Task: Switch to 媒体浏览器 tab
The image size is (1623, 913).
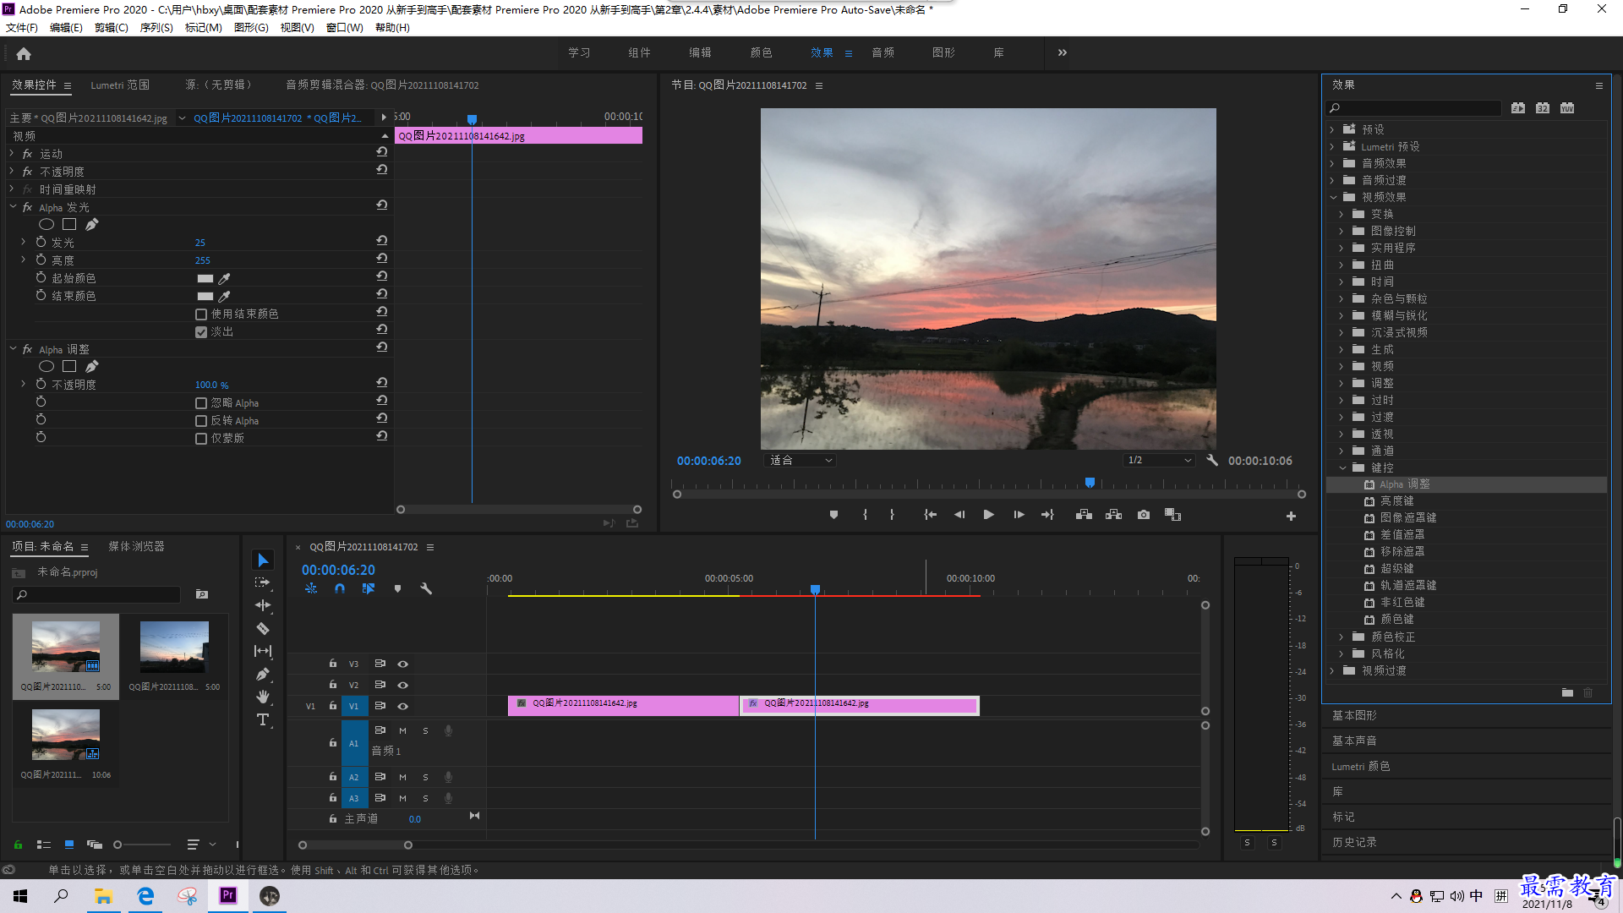Action: click(136, 547)
